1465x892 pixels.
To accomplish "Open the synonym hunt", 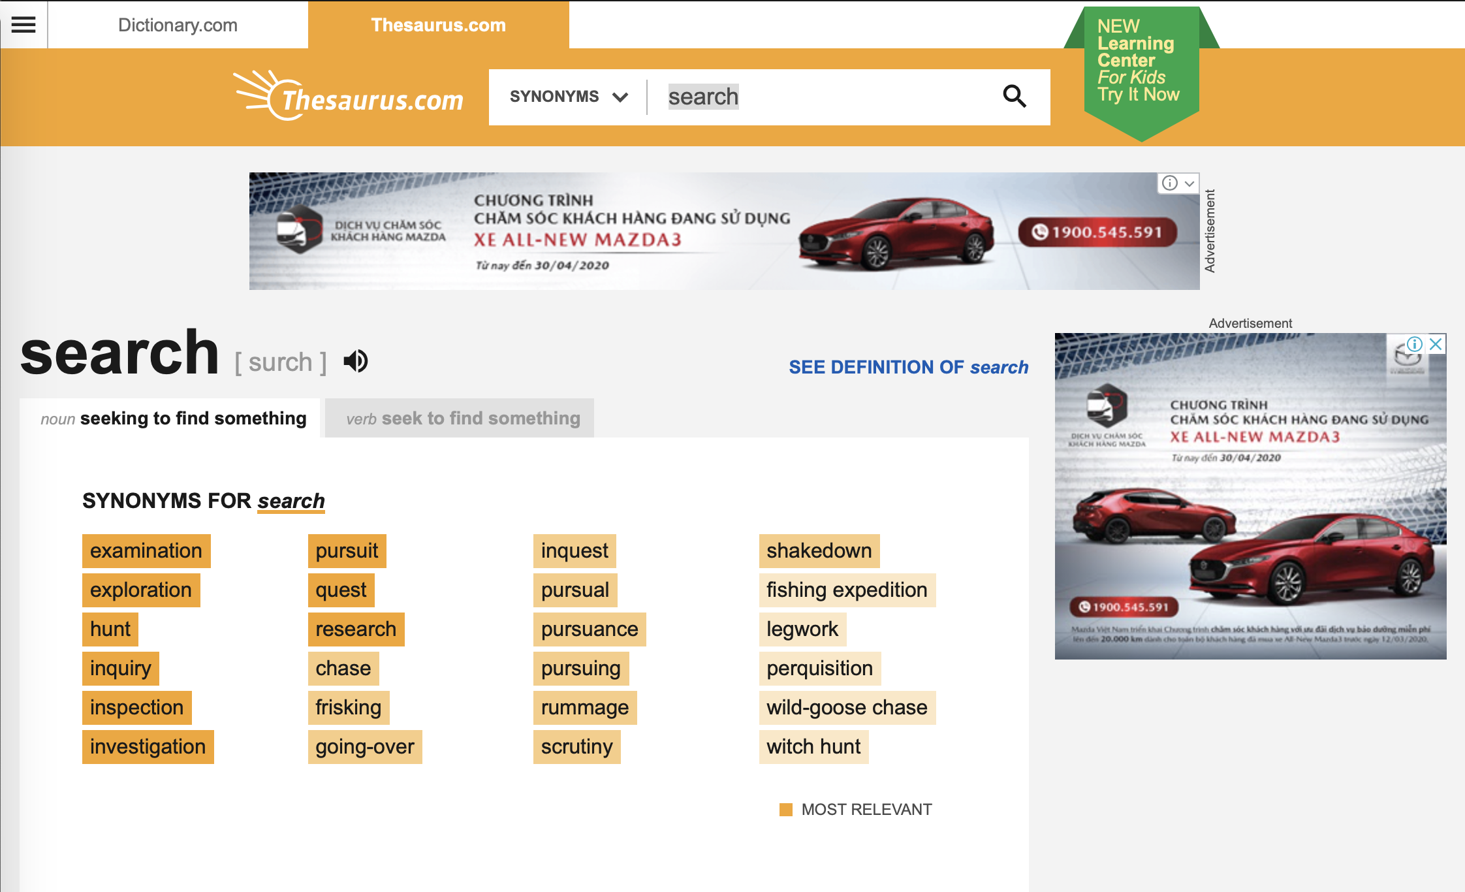I will [110, 629].
